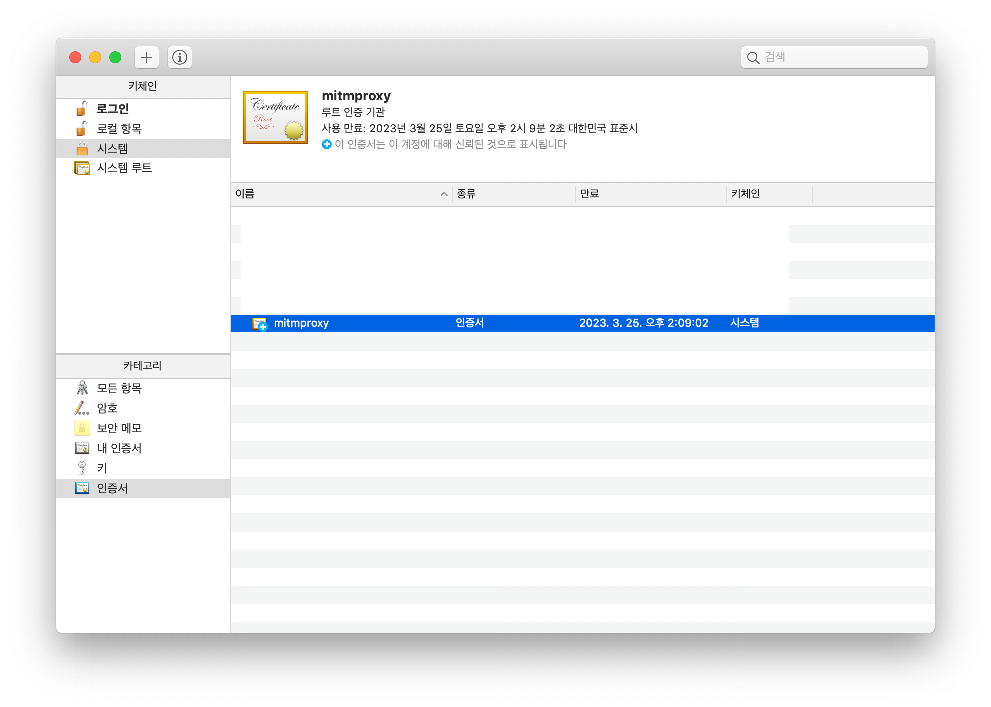Click 인증서 type cell in mitmproxy row
The image size is (991, 707).
click(470, 323)
